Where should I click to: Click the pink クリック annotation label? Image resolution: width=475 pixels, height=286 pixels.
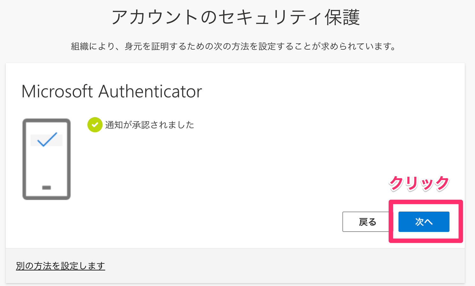pyautogui.click(x=419, y=183)
